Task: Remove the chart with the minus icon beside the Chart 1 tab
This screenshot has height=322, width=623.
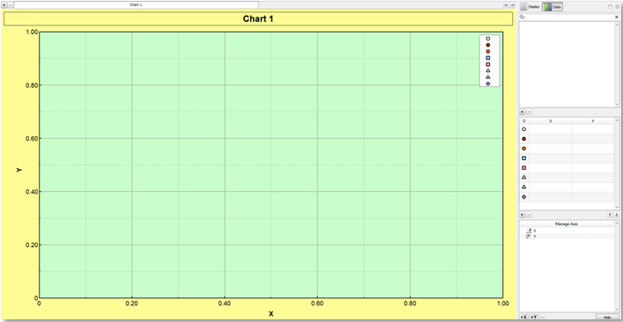Action: coord(11,4)
